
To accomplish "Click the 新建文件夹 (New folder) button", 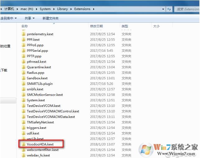I will 50,19.
